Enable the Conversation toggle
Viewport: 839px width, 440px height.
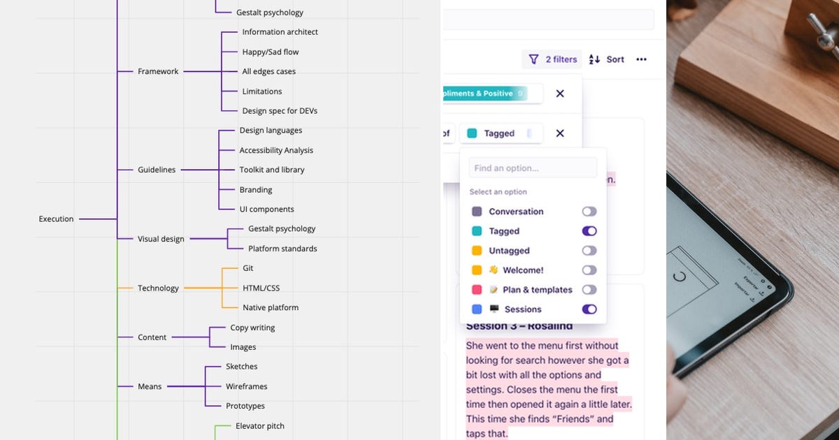tap(589, 211)
